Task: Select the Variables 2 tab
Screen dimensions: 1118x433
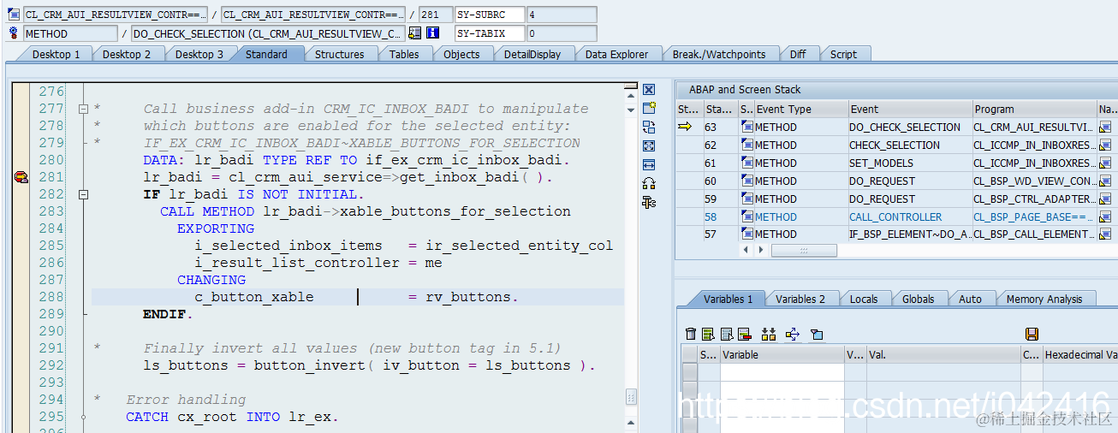Action: 800,299
